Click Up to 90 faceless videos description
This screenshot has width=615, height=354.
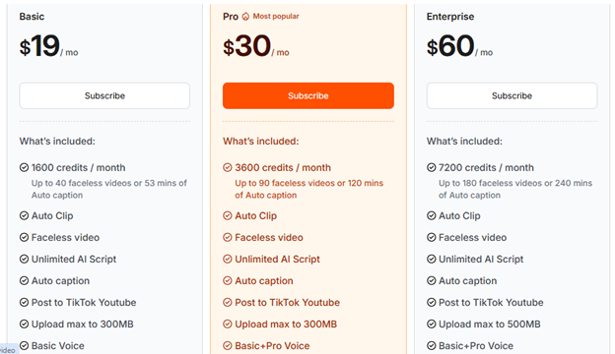click(x=309, y=189)
